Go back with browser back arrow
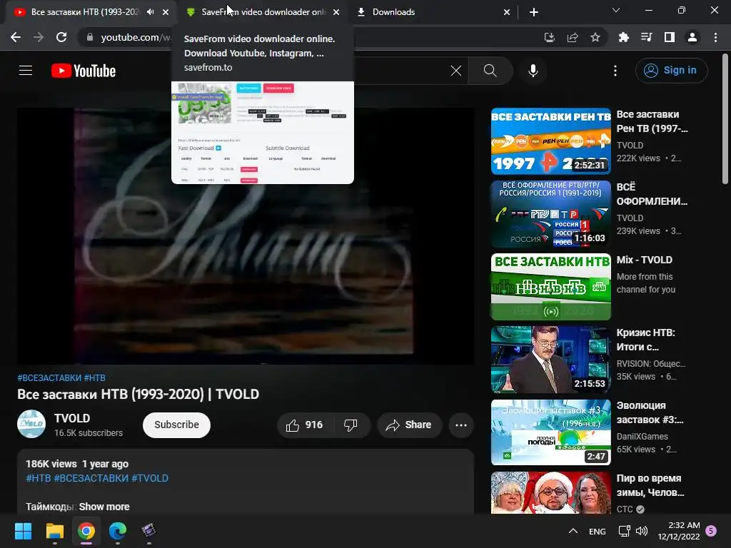731x548 pixels. [16, 37]
